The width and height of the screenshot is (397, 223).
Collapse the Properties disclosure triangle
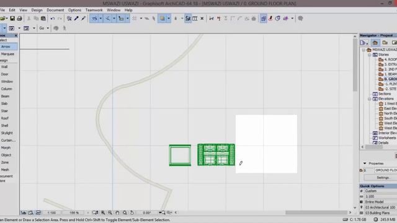click(x=365, y=164)
